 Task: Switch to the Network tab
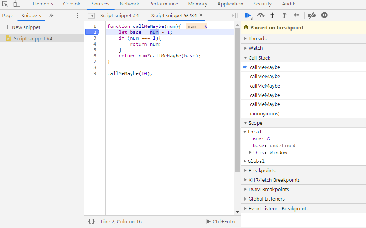click(x=129, y=4)
